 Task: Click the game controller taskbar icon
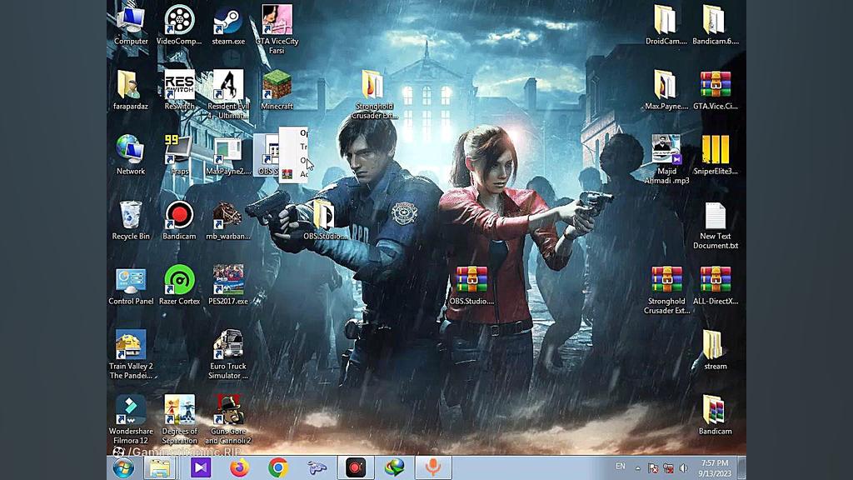coord(317,468)
